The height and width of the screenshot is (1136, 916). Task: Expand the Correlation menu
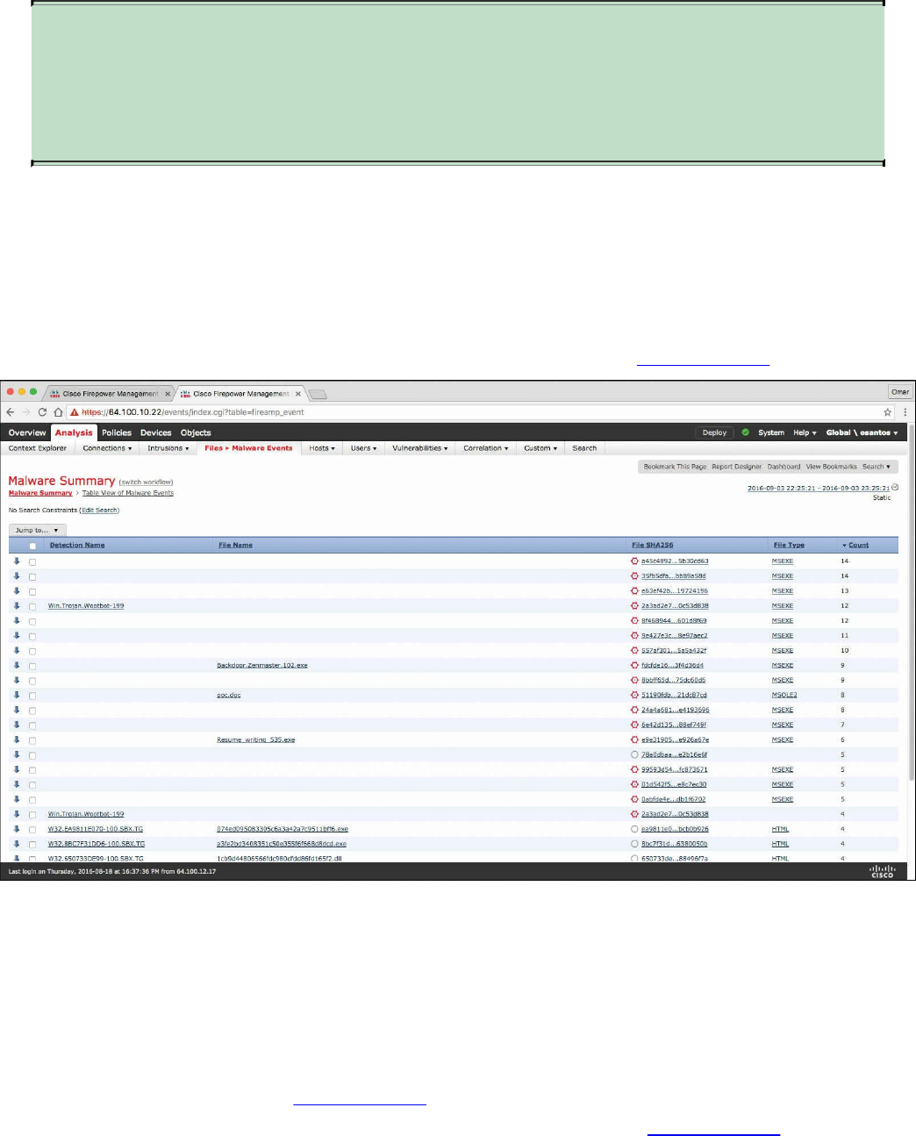tap(485, 448)
